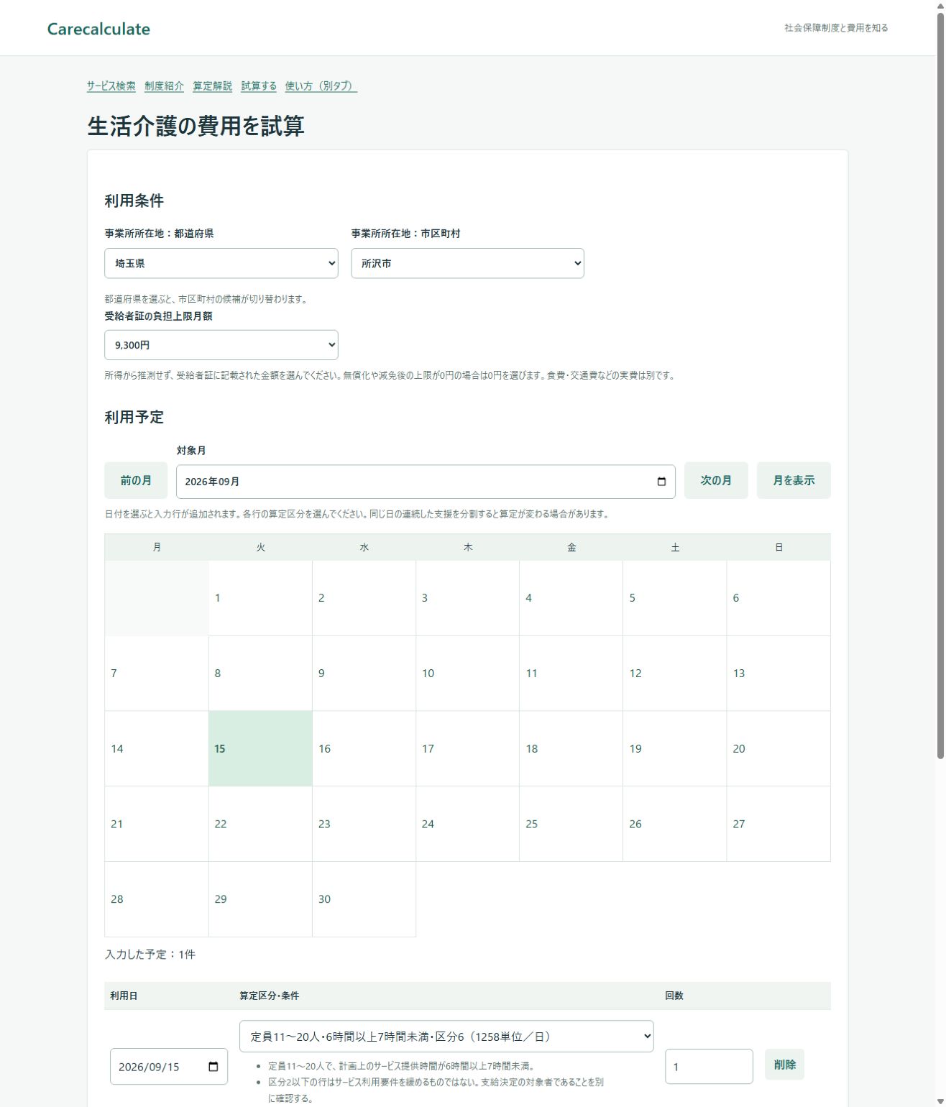Open the 市区町村 dropdown showing 所沢市
This screenshot has width=946, height=1107.
point(467,263)
